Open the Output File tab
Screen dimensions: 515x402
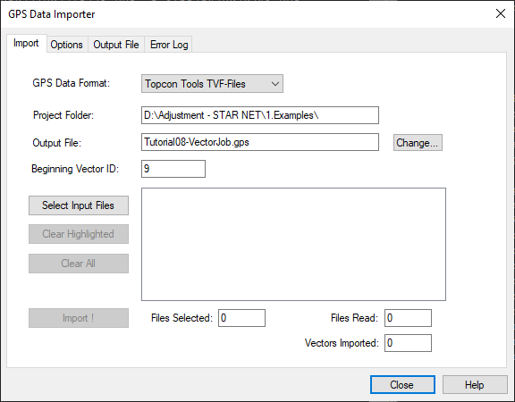[x=116, y=45]
